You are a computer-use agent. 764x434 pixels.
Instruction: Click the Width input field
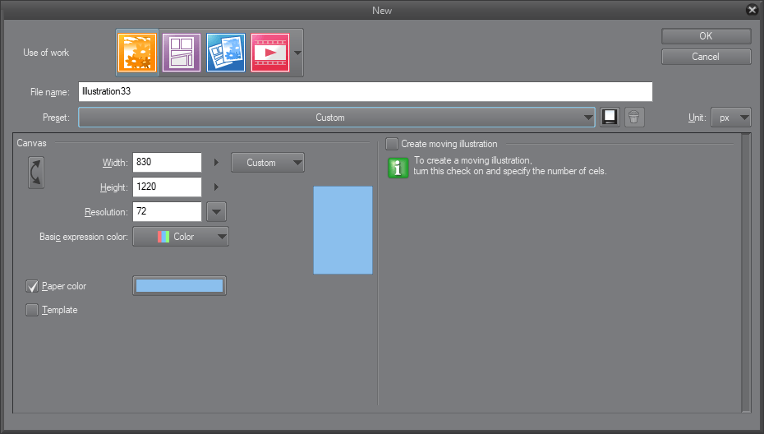(167, 163)
